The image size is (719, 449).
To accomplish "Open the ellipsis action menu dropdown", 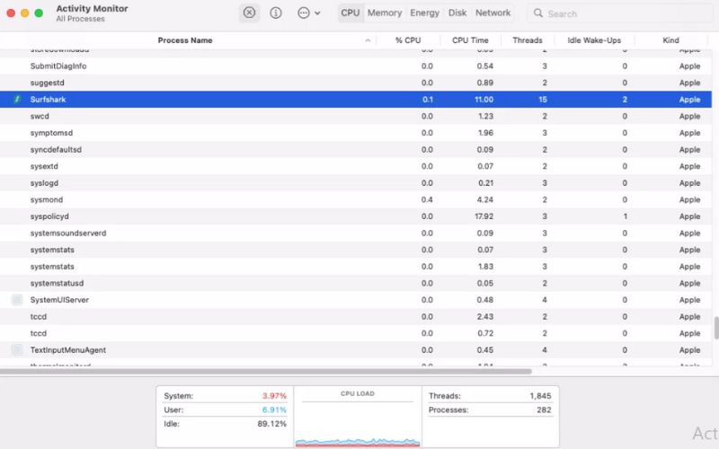I will pos(308,13).
